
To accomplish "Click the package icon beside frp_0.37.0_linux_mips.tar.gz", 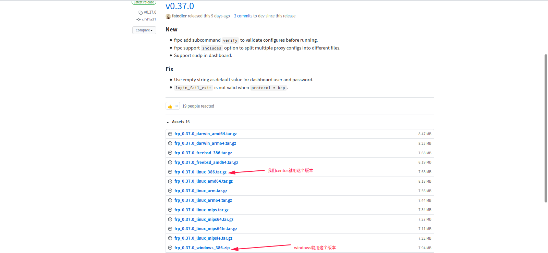I will point(170,210).
